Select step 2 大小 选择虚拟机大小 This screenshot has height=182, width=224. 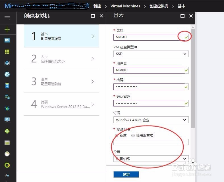(61, 59)
